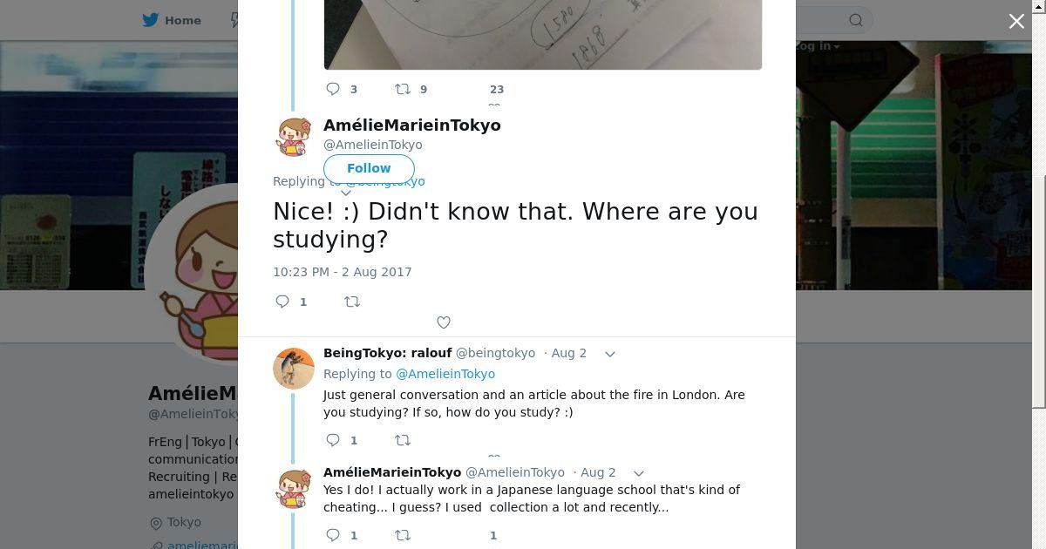Follow AmélieMarieinTokyo

pos(369,168)
